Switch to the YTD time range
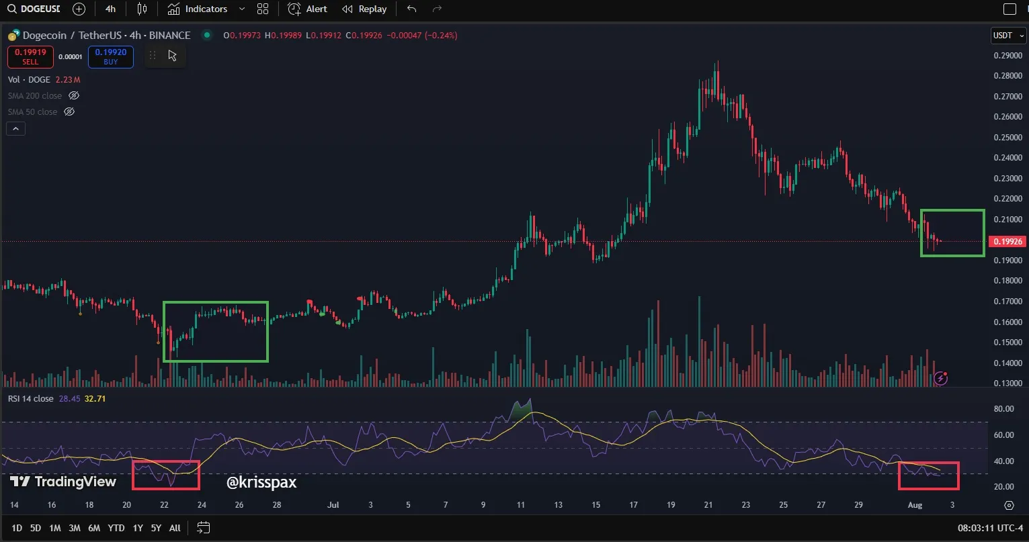Viewport: 1029px width, 542px height. [x=116, y=528]
